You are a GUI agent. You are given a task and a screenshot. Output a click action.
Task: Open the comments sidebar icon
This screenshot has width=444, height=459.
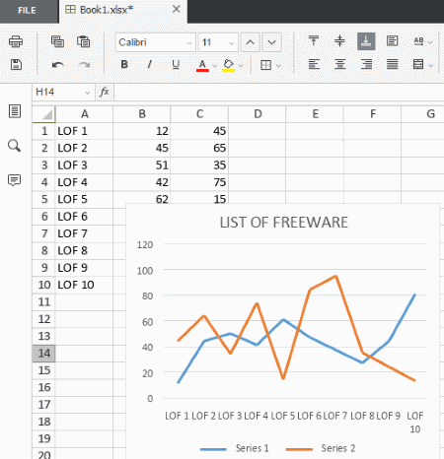point(14,180)
